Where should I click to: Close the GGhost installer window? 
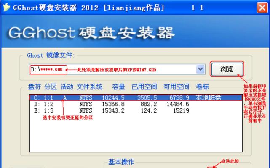(x=262, y=8)
